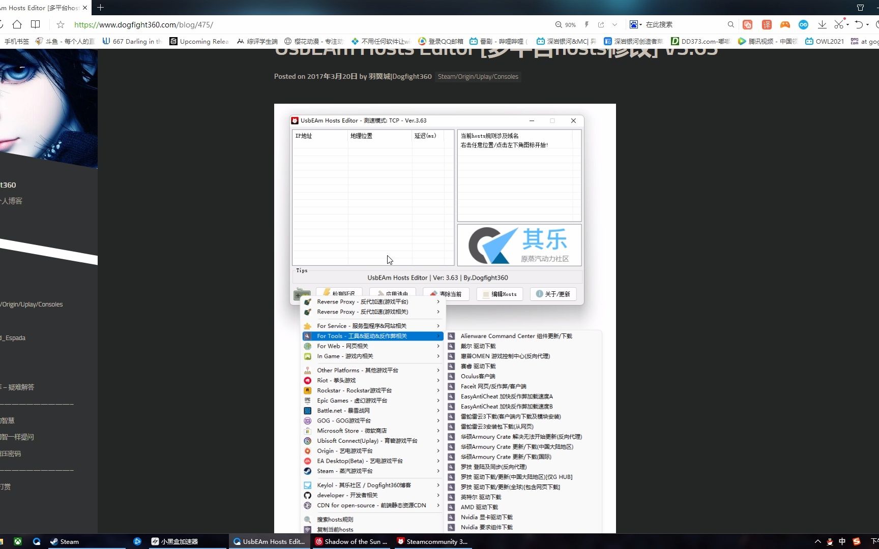This screenshot has height=549, width=879.
Task: Open the 667 Darling in th bookmark
Action: tap(132, 41)
